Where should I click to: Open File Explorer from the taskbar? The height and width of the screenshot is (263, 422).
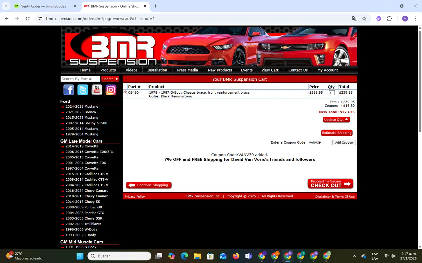(x=197, y=256)
